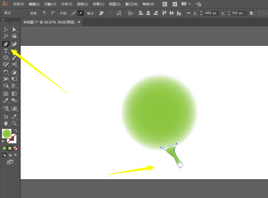Select the Pen tool in the toolbox
The image size is (268, 198).
point(6,44)
